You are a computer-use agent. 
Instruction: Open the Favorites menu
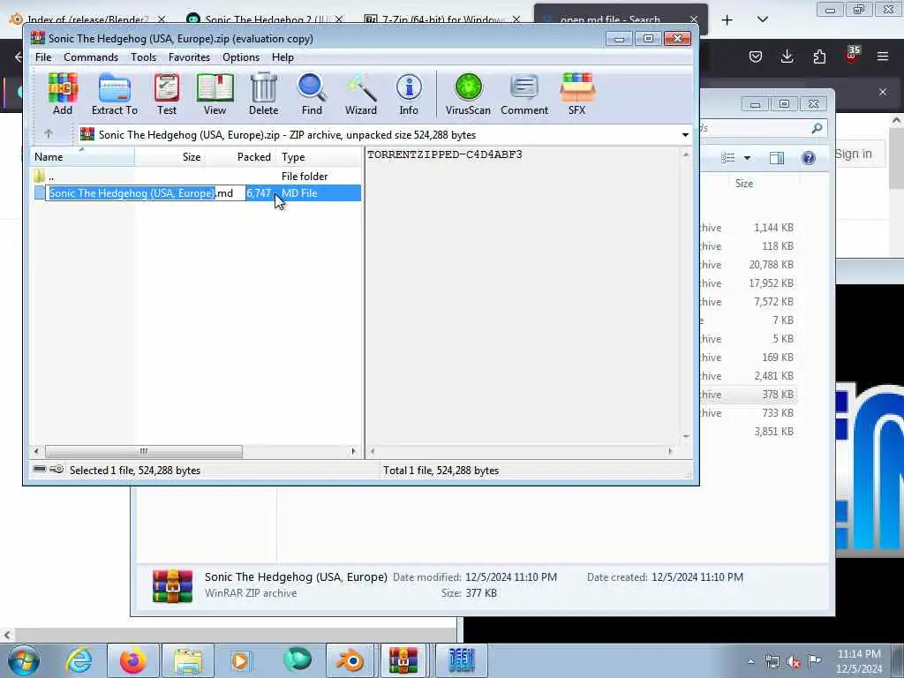(189, 57)
